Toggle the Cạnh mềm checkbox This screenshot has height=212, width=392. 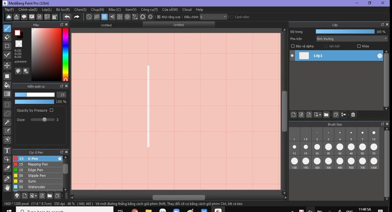click(x=232, y=17)
